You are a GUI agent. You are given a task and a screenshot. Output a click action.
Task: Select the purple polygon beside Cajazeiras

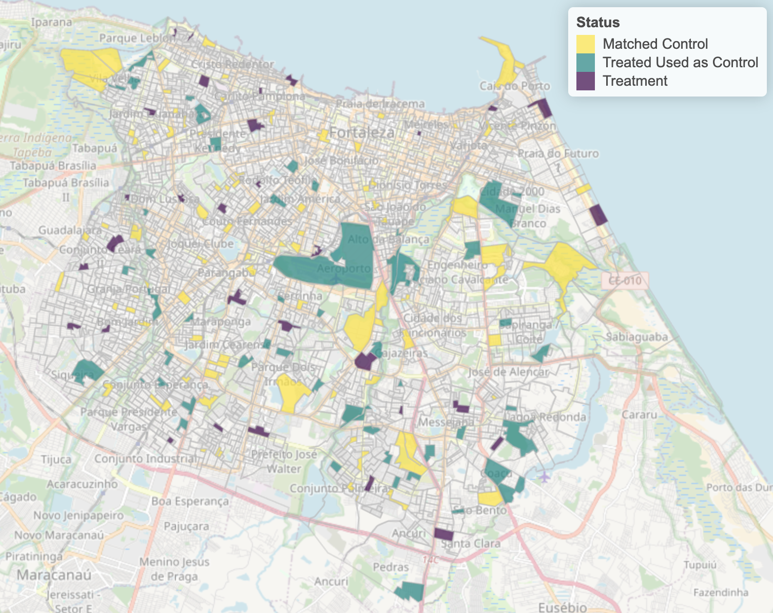(365, 360)
